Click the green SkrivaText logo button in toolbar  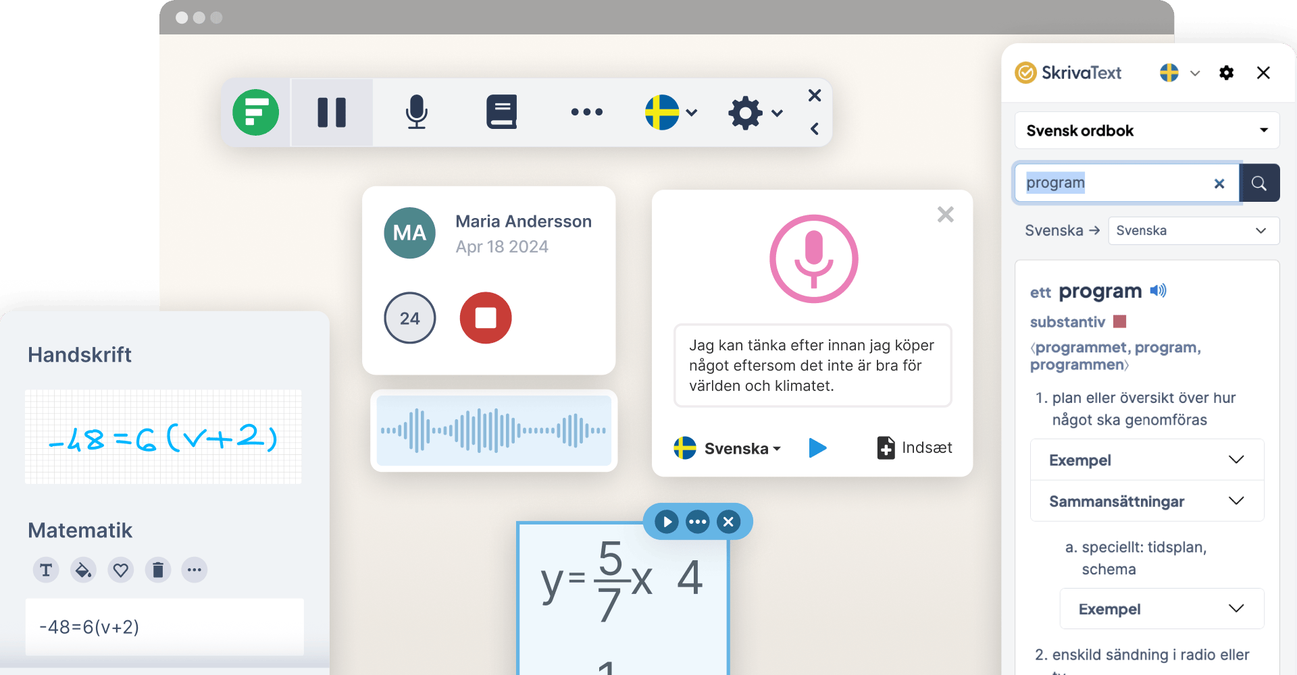pos(256,113)
